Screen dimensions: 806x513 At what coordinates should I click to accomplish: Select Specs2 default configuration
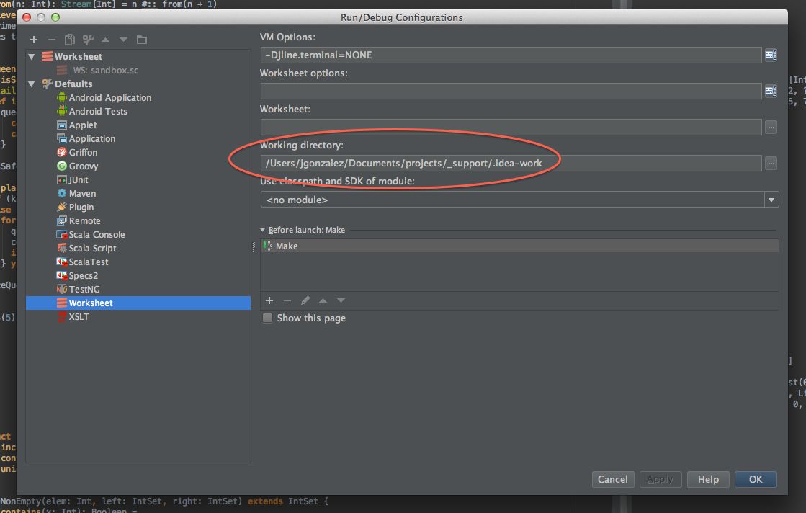coord(77,275)
